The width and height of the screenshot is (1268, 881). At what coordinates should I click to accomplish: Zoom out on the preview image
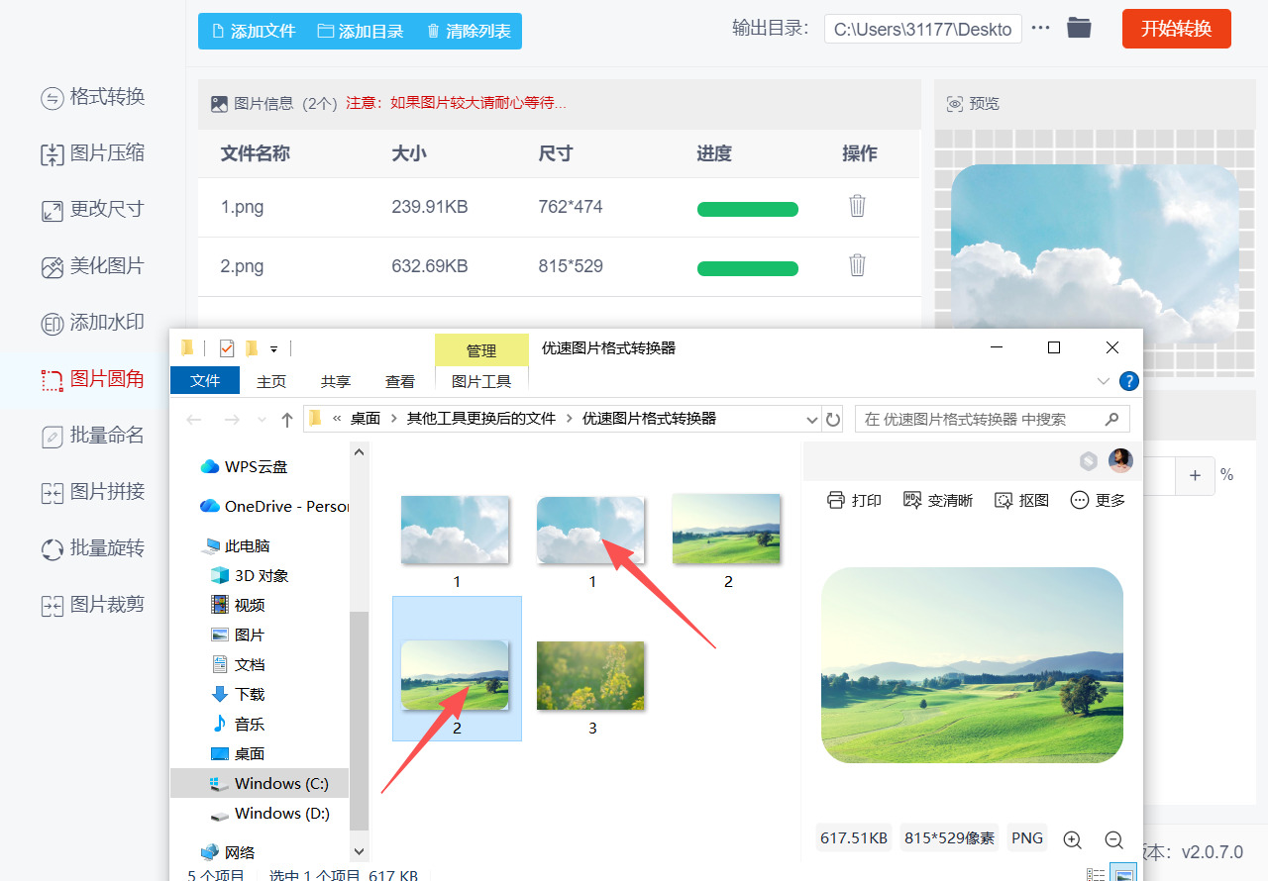[1113, 839]
